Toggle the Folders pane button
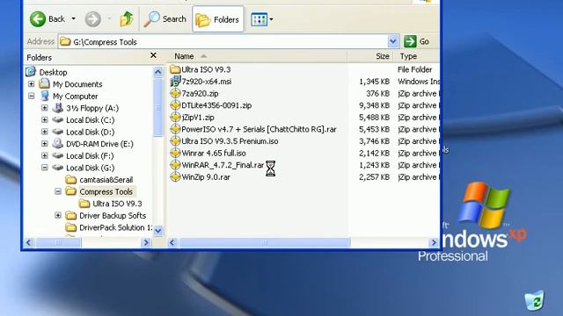 click(218, 19)
